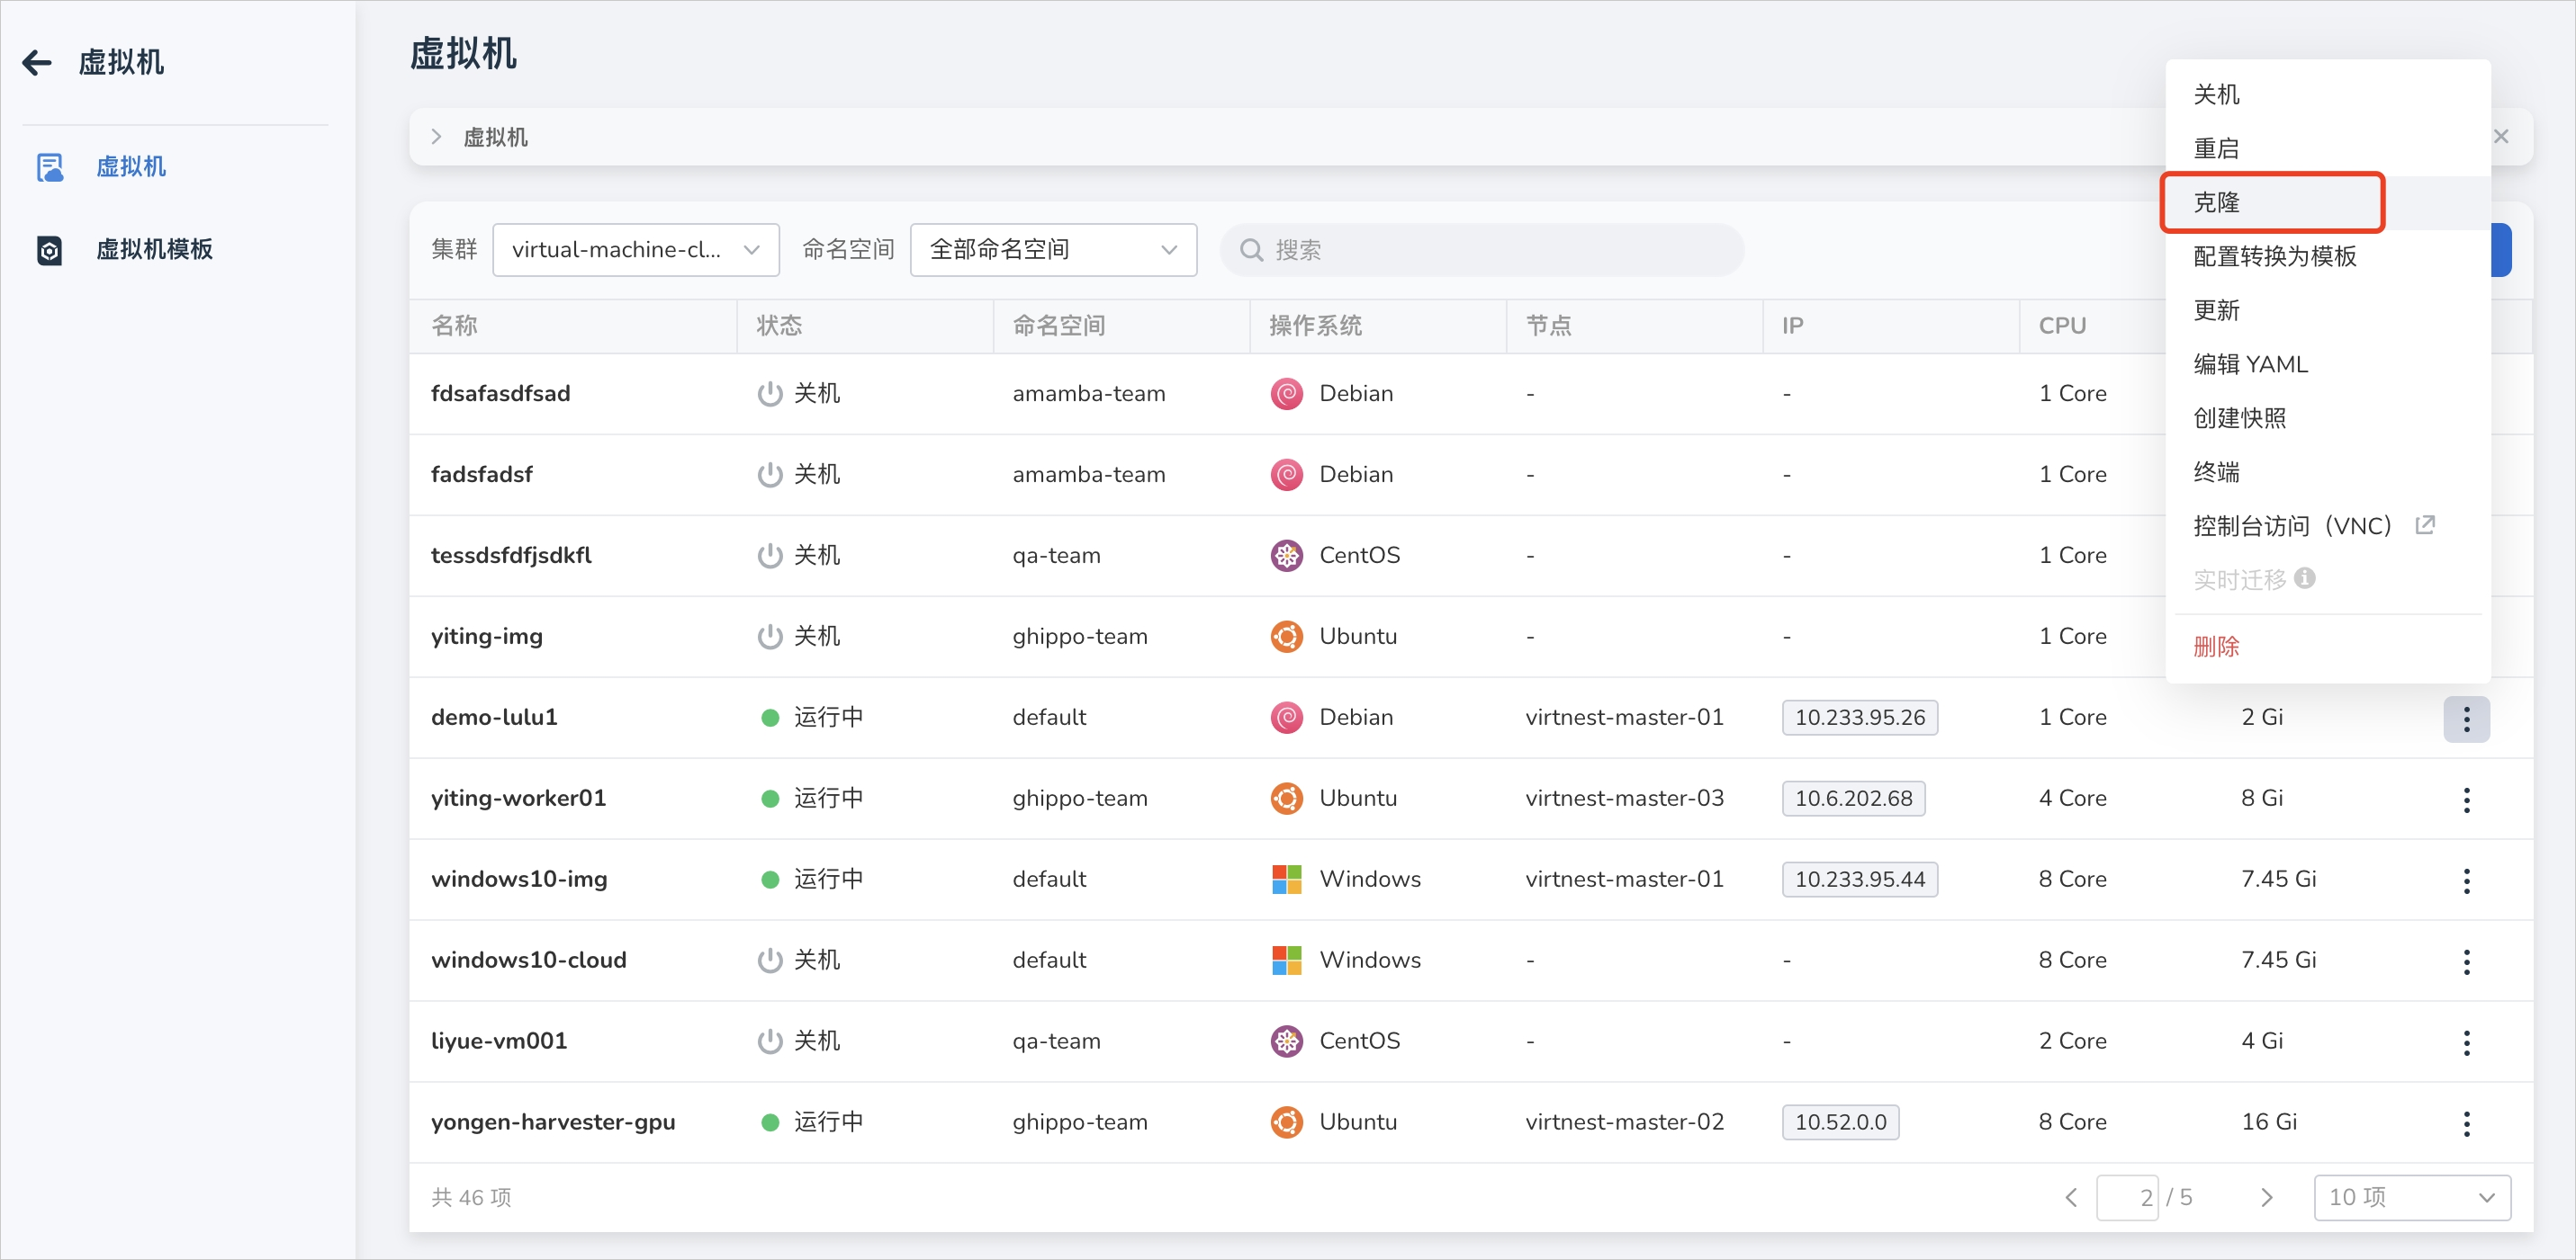The image size is (2576, 1260).
Task: Click the VNC external link icon
Action: pos(2425,525)
